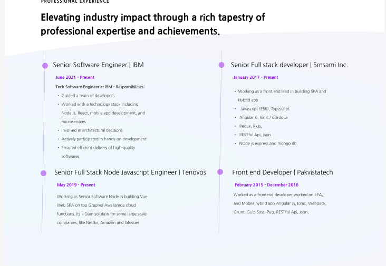Click the Tenovos timeline purple dot
Viewport: 386px width, 266px height.
pos(44,173)
